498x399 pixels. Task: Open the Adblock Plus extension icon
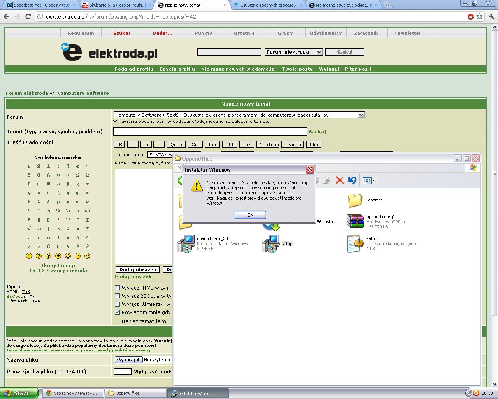pyautogui.click(x=471, y=17)
